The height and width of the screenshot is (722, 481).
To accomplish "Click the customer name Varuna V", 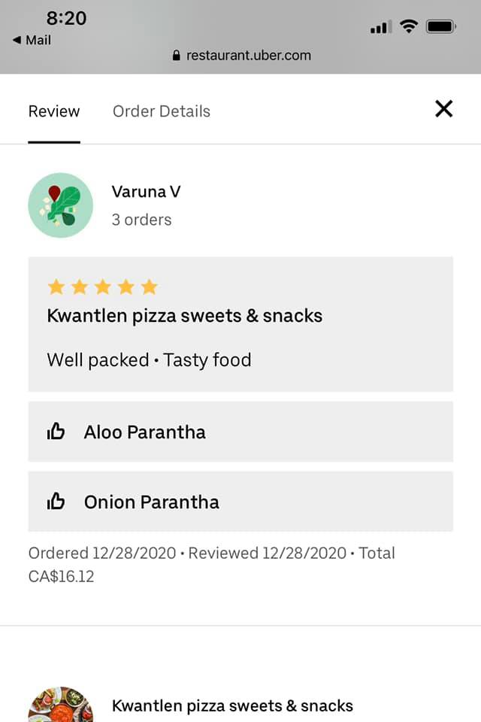I will pos(147,192).
